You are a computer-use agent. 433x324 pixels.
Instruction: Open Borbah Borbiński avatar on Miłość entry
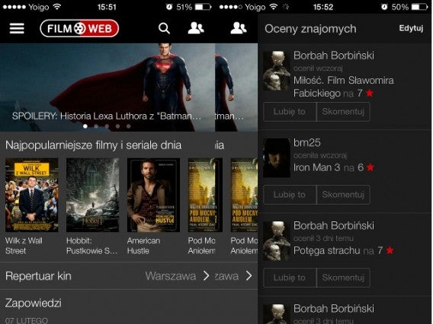pos(277,71)
